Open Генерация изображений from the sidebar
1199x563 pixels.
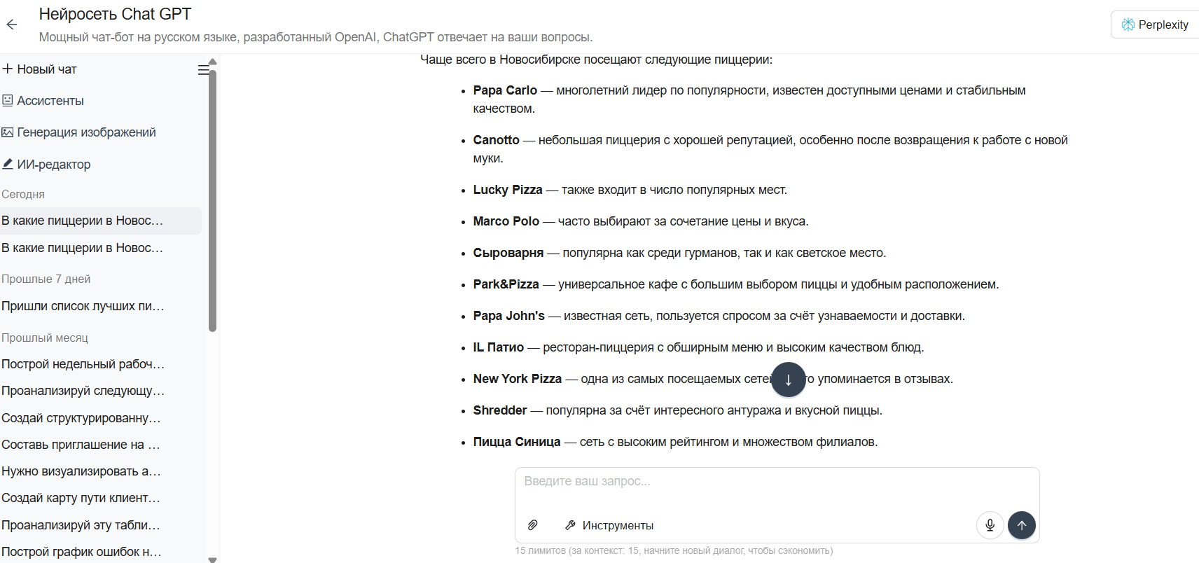pyautogui.click(x=86, y=132)
